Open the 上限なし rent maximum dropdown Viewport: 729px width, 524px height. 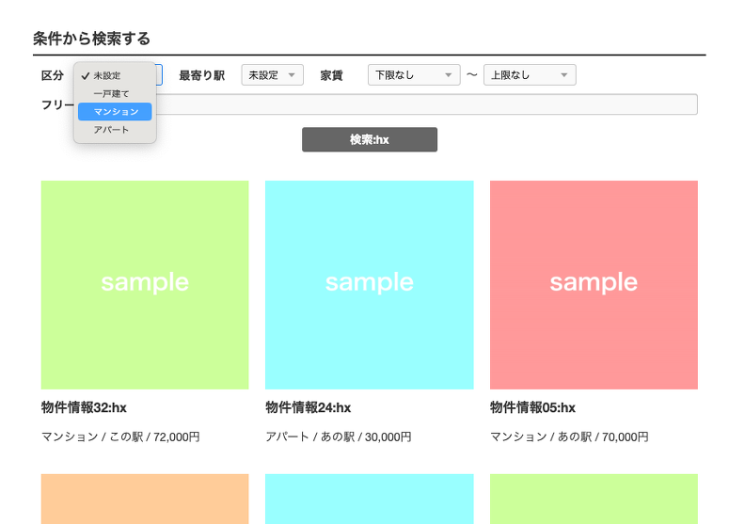[529, 75]
